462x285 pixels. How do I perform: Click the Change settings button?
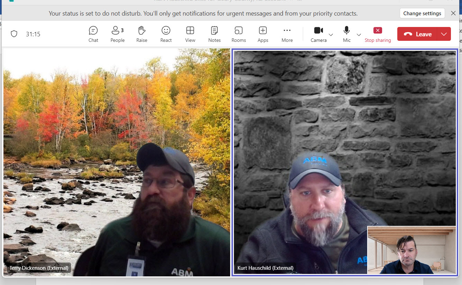pos(422,13)
